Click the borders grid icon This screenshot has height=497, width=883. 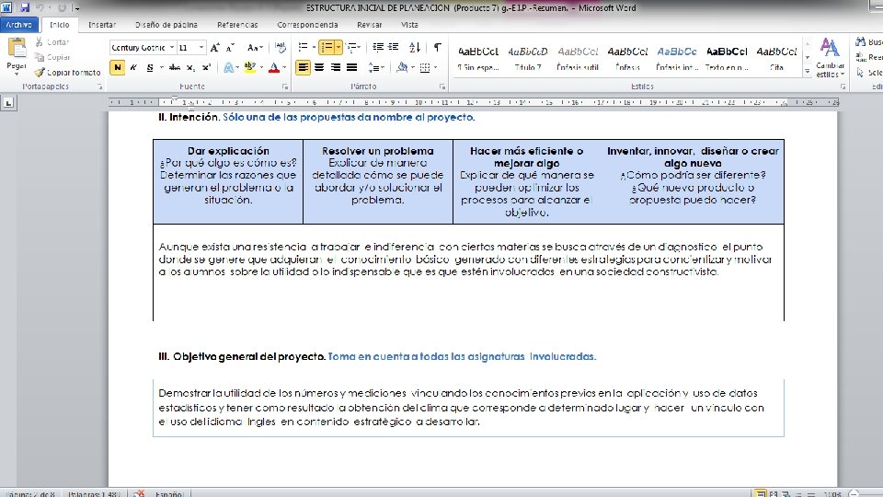click(x=425, y=67)
